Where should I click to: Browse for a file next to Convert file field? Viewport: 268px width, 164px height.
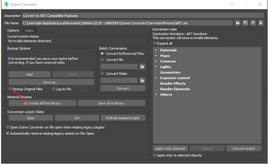[x=142, y=66]
